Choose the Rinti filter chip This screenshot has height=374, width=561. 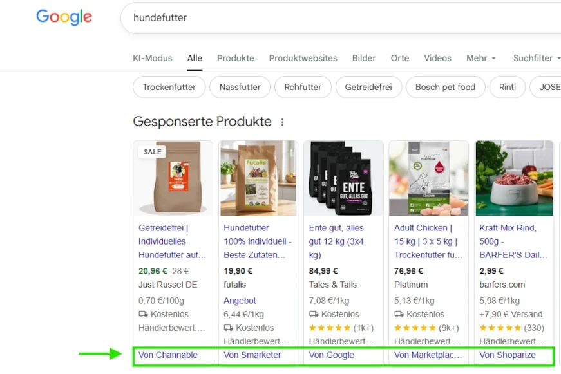pos(508,87)
